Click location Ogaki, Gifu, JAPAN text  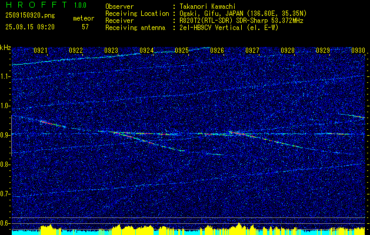pyautogui.click(x=243, y=14)
